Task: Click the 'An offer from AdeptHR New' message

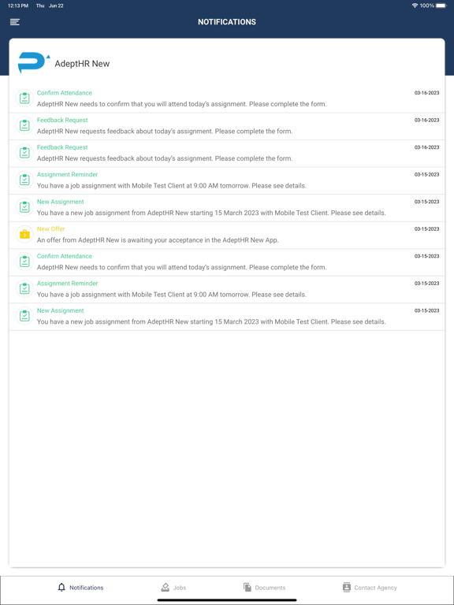Action: (158, 240)
